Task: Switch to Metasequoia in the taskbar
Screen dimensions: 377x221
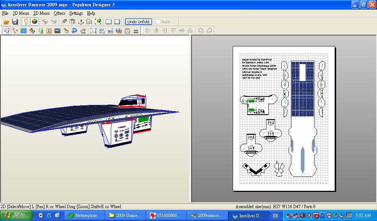Action: pyautogui.click(x=85, y=215)
